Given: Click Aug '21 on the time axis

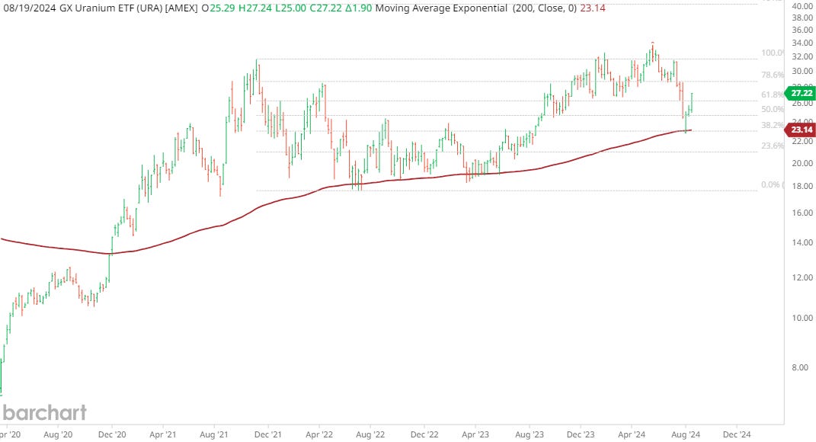Looking at the screenshot, I should click(x=214, y=434).
